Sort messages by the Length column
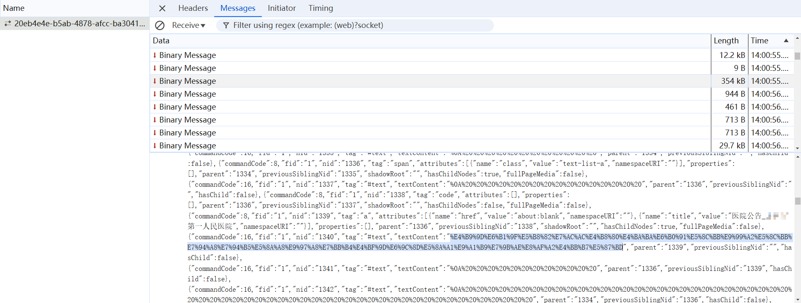 (x=726, y=40)
